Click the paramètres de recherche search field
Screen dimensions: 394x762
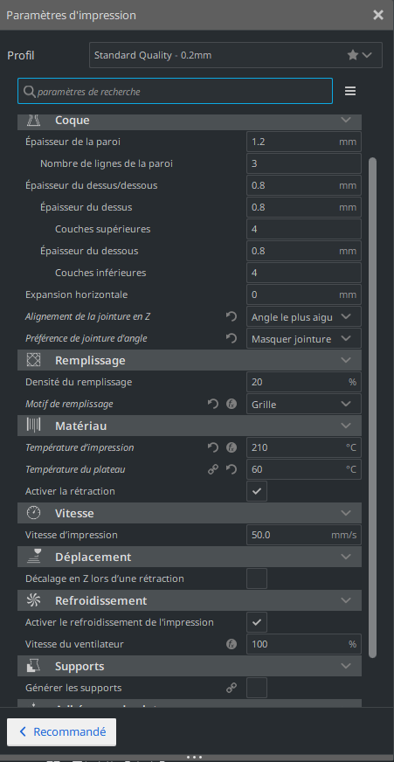pos(176,91)
